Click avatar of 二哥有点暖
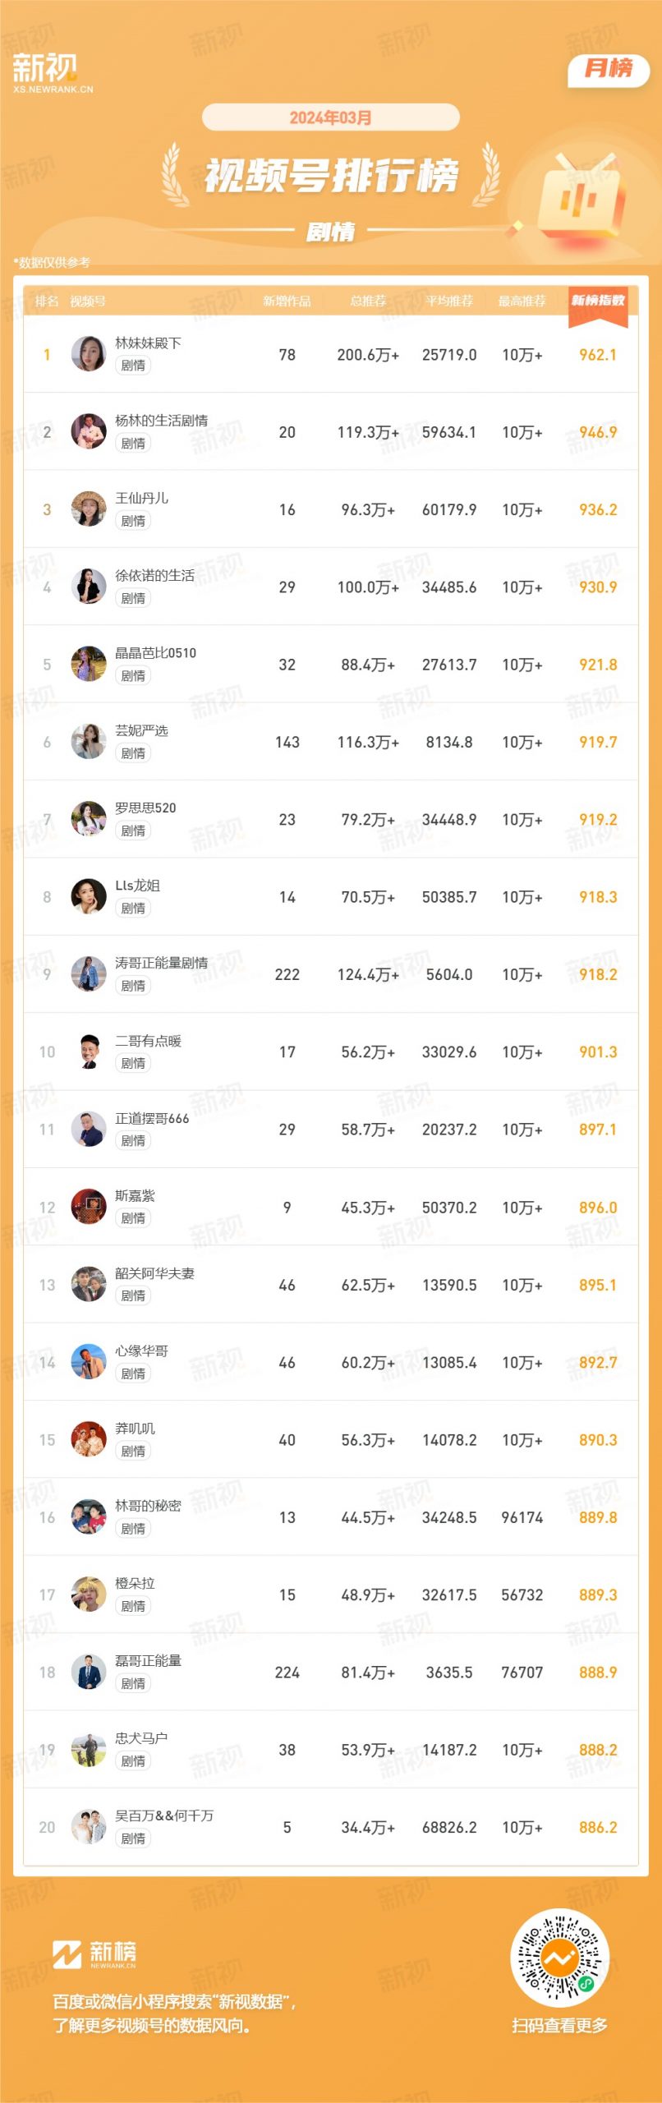 (x=89, y=1051)
